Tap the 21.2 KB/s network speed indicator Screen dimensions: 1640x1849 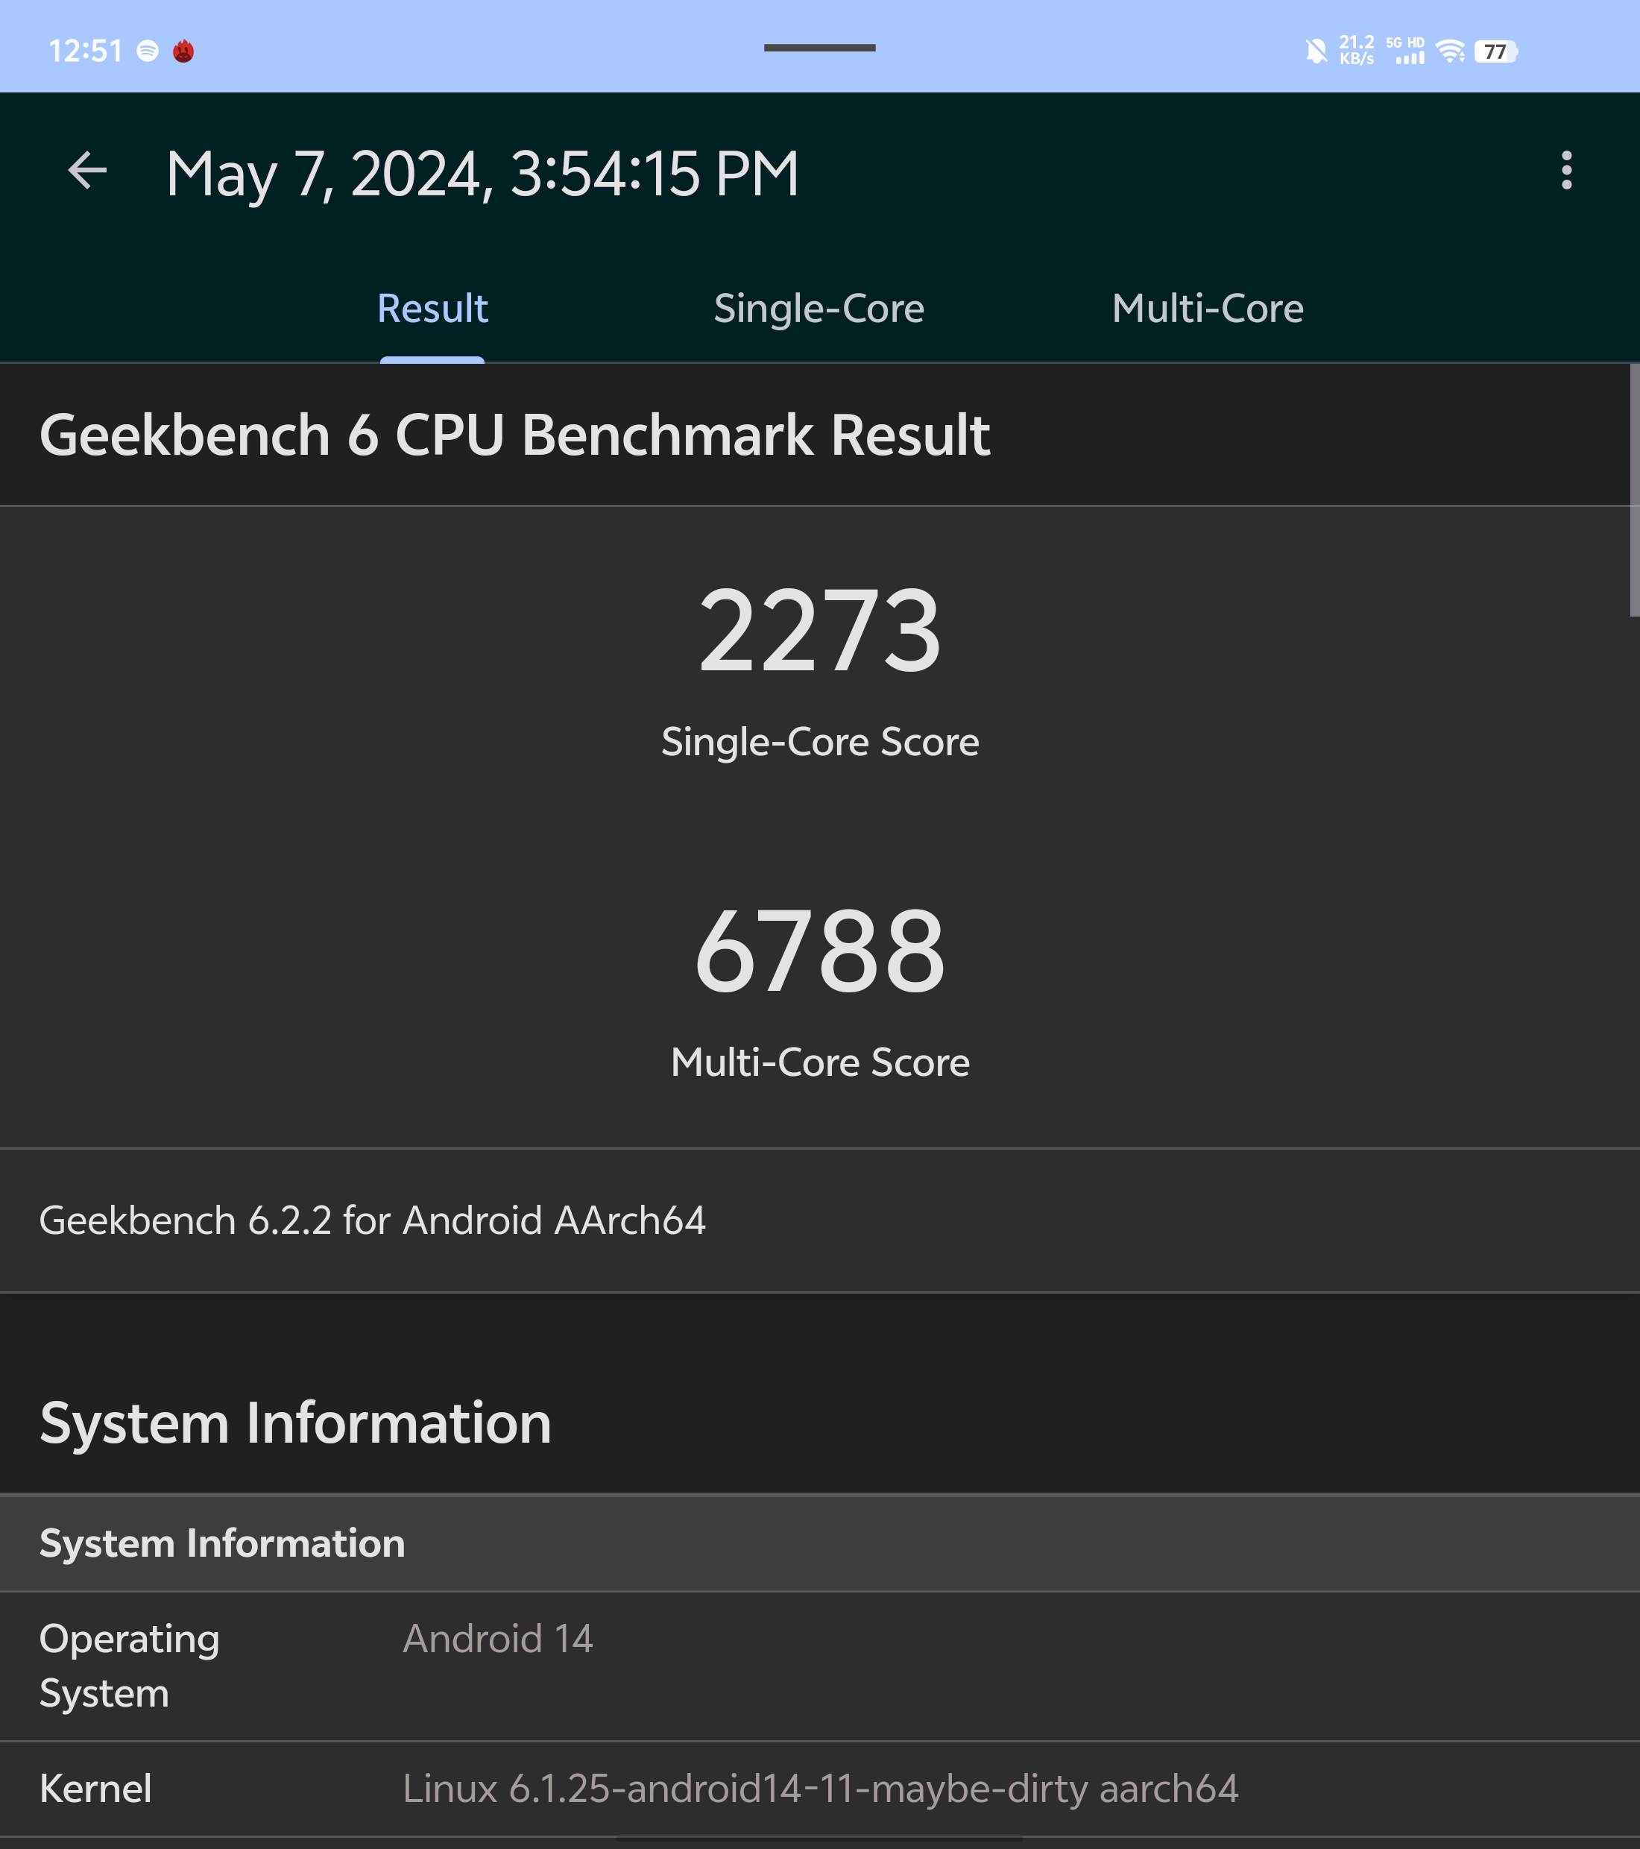coord(1356,51)
